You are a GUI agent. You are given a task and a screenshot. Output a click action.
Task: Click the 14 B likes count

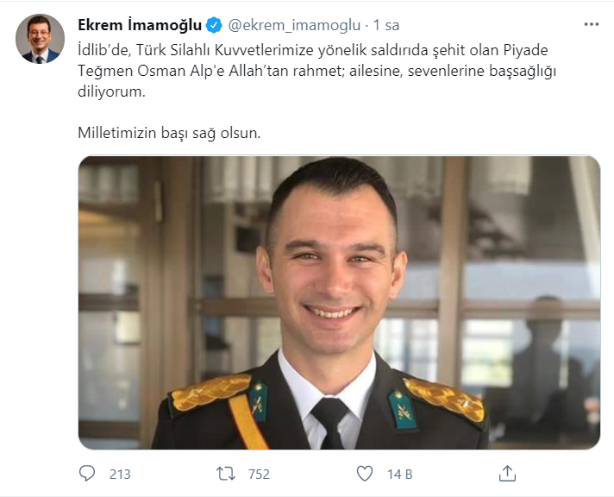click(x=400, y=475)
